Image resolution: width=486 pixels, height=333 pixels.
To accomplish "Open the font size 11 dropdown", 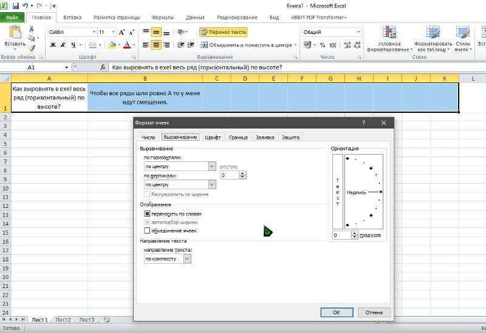I will (x=113, y=32).
